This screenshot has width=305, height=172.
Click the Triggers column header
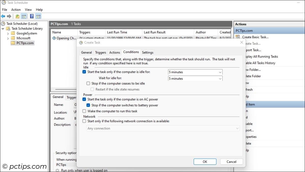[x=91, y=32]
